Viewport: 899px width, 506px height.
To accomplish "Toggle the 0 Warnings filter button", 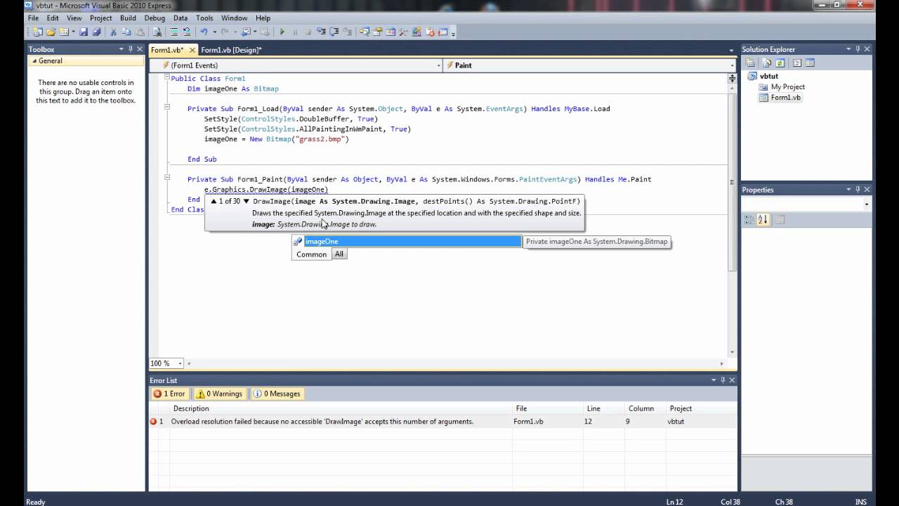I will (219, 394).
